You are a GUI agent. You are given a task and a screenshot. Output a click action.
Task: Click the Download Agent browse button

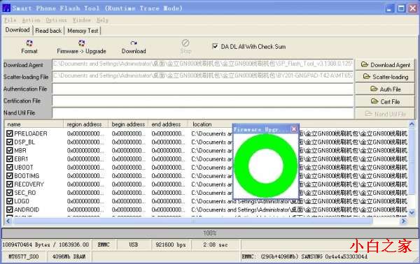coord(385,65)
